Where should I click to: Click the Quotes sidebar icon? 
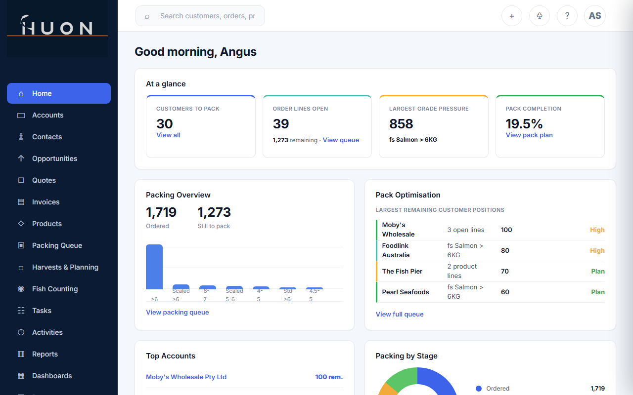click(x=21, y=180)
